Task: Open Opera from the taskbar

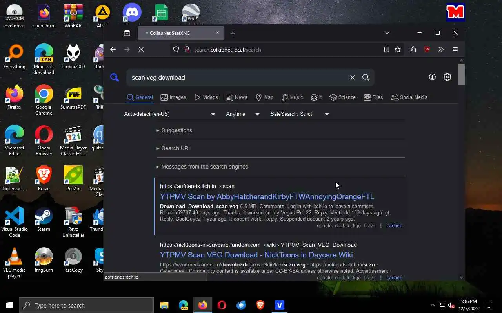Action: [x=222, y=305]
